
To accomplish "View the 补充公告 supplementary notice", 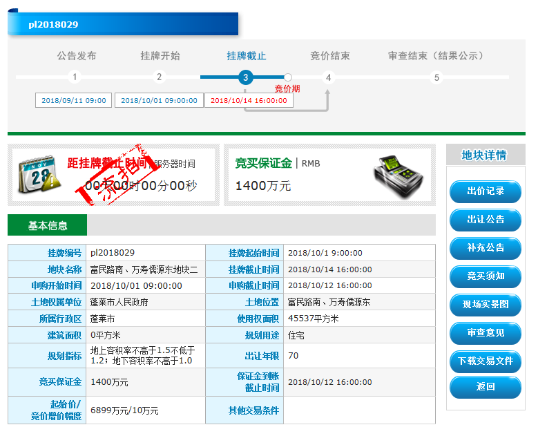I will 486,248.
